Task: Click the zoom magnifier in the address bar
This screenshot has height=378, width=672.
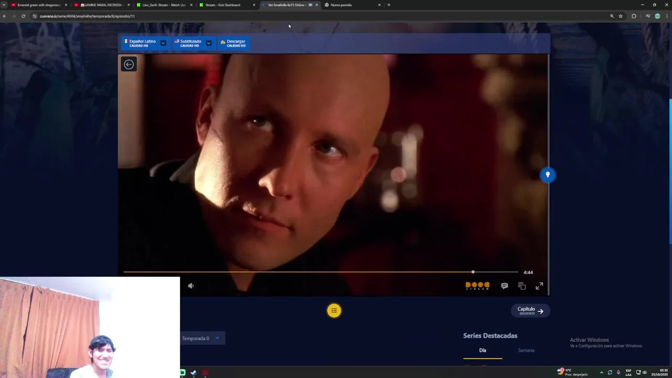Action: tap(612, 16)
